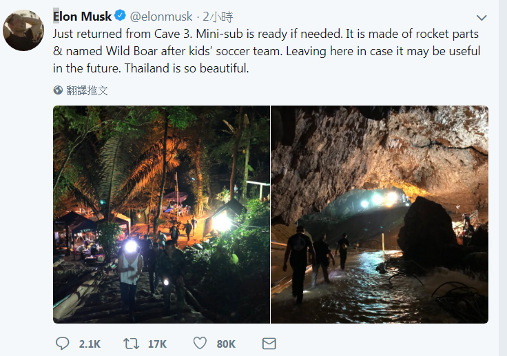The height and width of the screenshot is (356, 507).
Task: Click the reply speech bubble icon
Action: (x=62, y=343)
